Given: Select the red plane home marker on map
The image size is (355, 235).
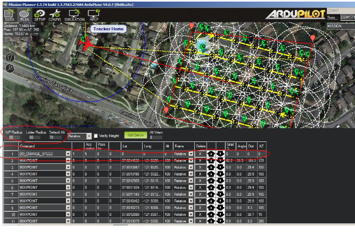Looking at the screenshot, I should pyautogui.click(x=86, y=44).
